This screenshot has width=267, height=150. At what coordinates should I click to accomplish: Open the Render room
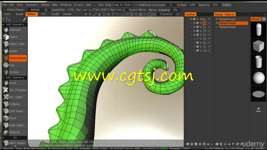point(67,14)
